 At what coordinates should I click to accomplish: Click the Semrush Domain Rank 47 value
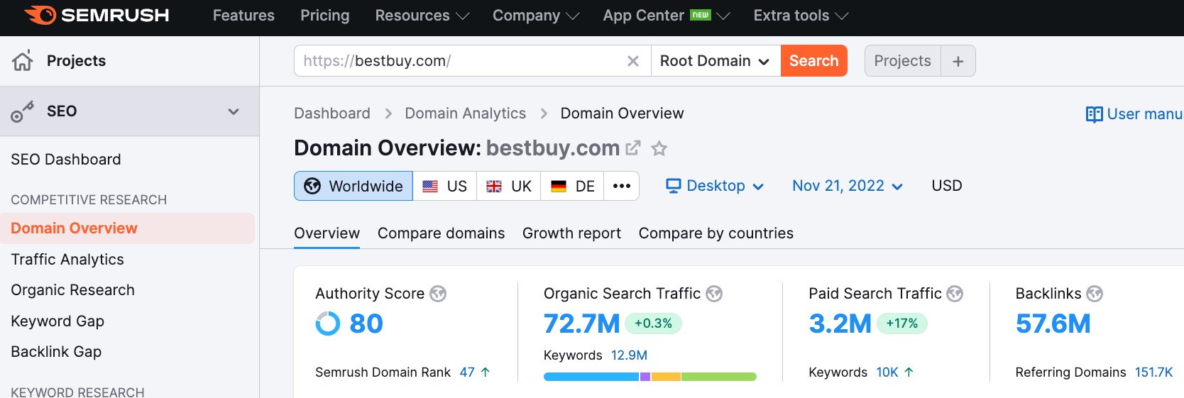coord(467,372)
